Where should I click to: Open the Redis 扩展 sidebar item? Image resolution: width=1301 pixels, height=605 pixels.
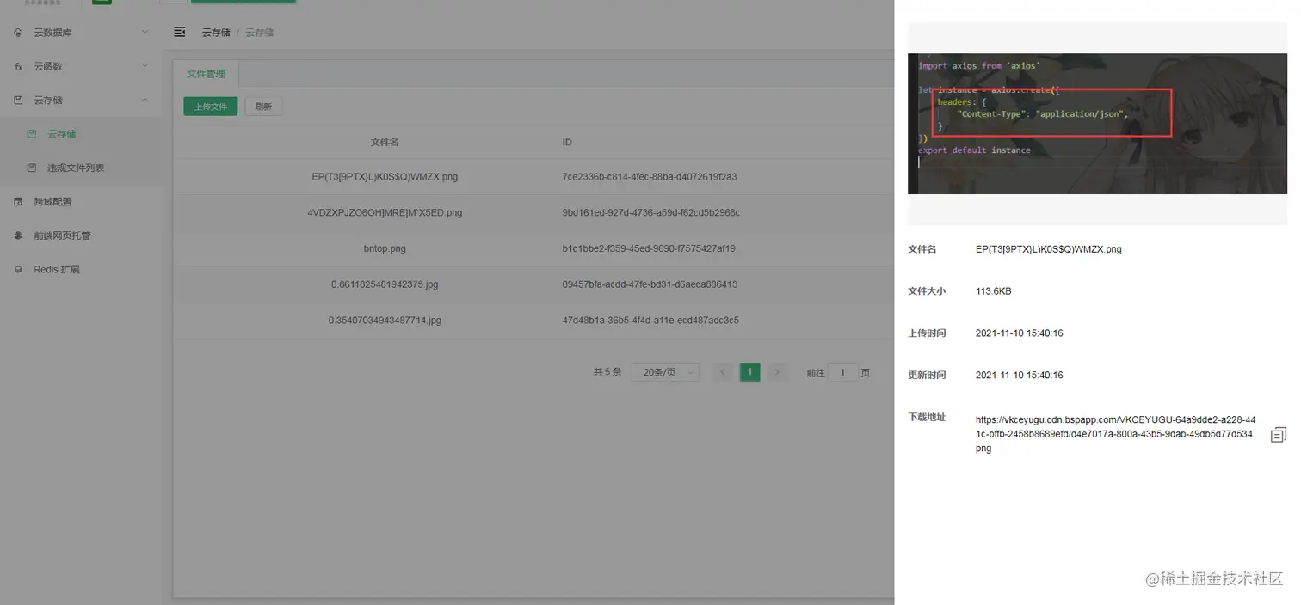[81, 270]
